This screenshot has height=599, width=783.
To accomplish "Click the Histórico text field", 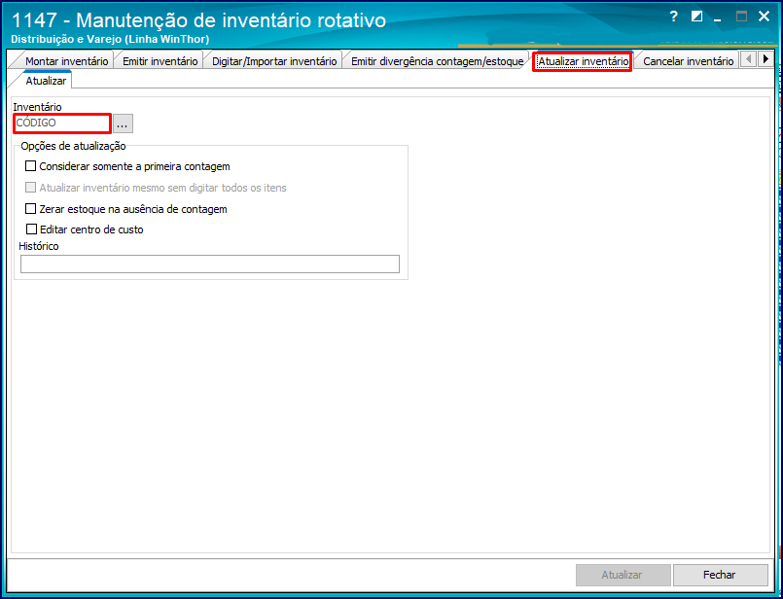I will [210, 264].
